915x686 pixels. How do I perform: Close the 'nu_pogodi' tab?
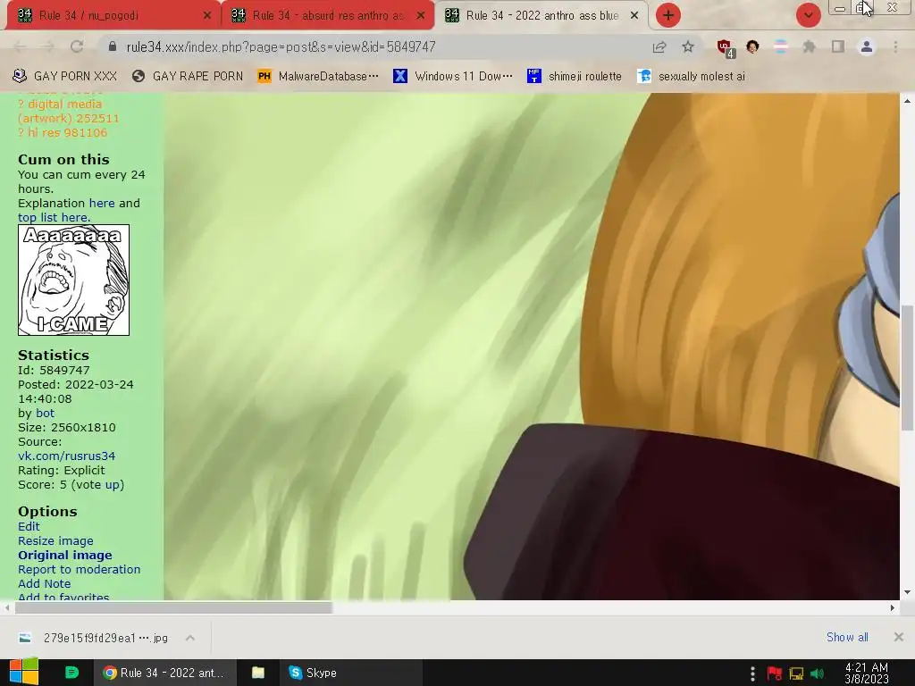(x=207, y=16)
